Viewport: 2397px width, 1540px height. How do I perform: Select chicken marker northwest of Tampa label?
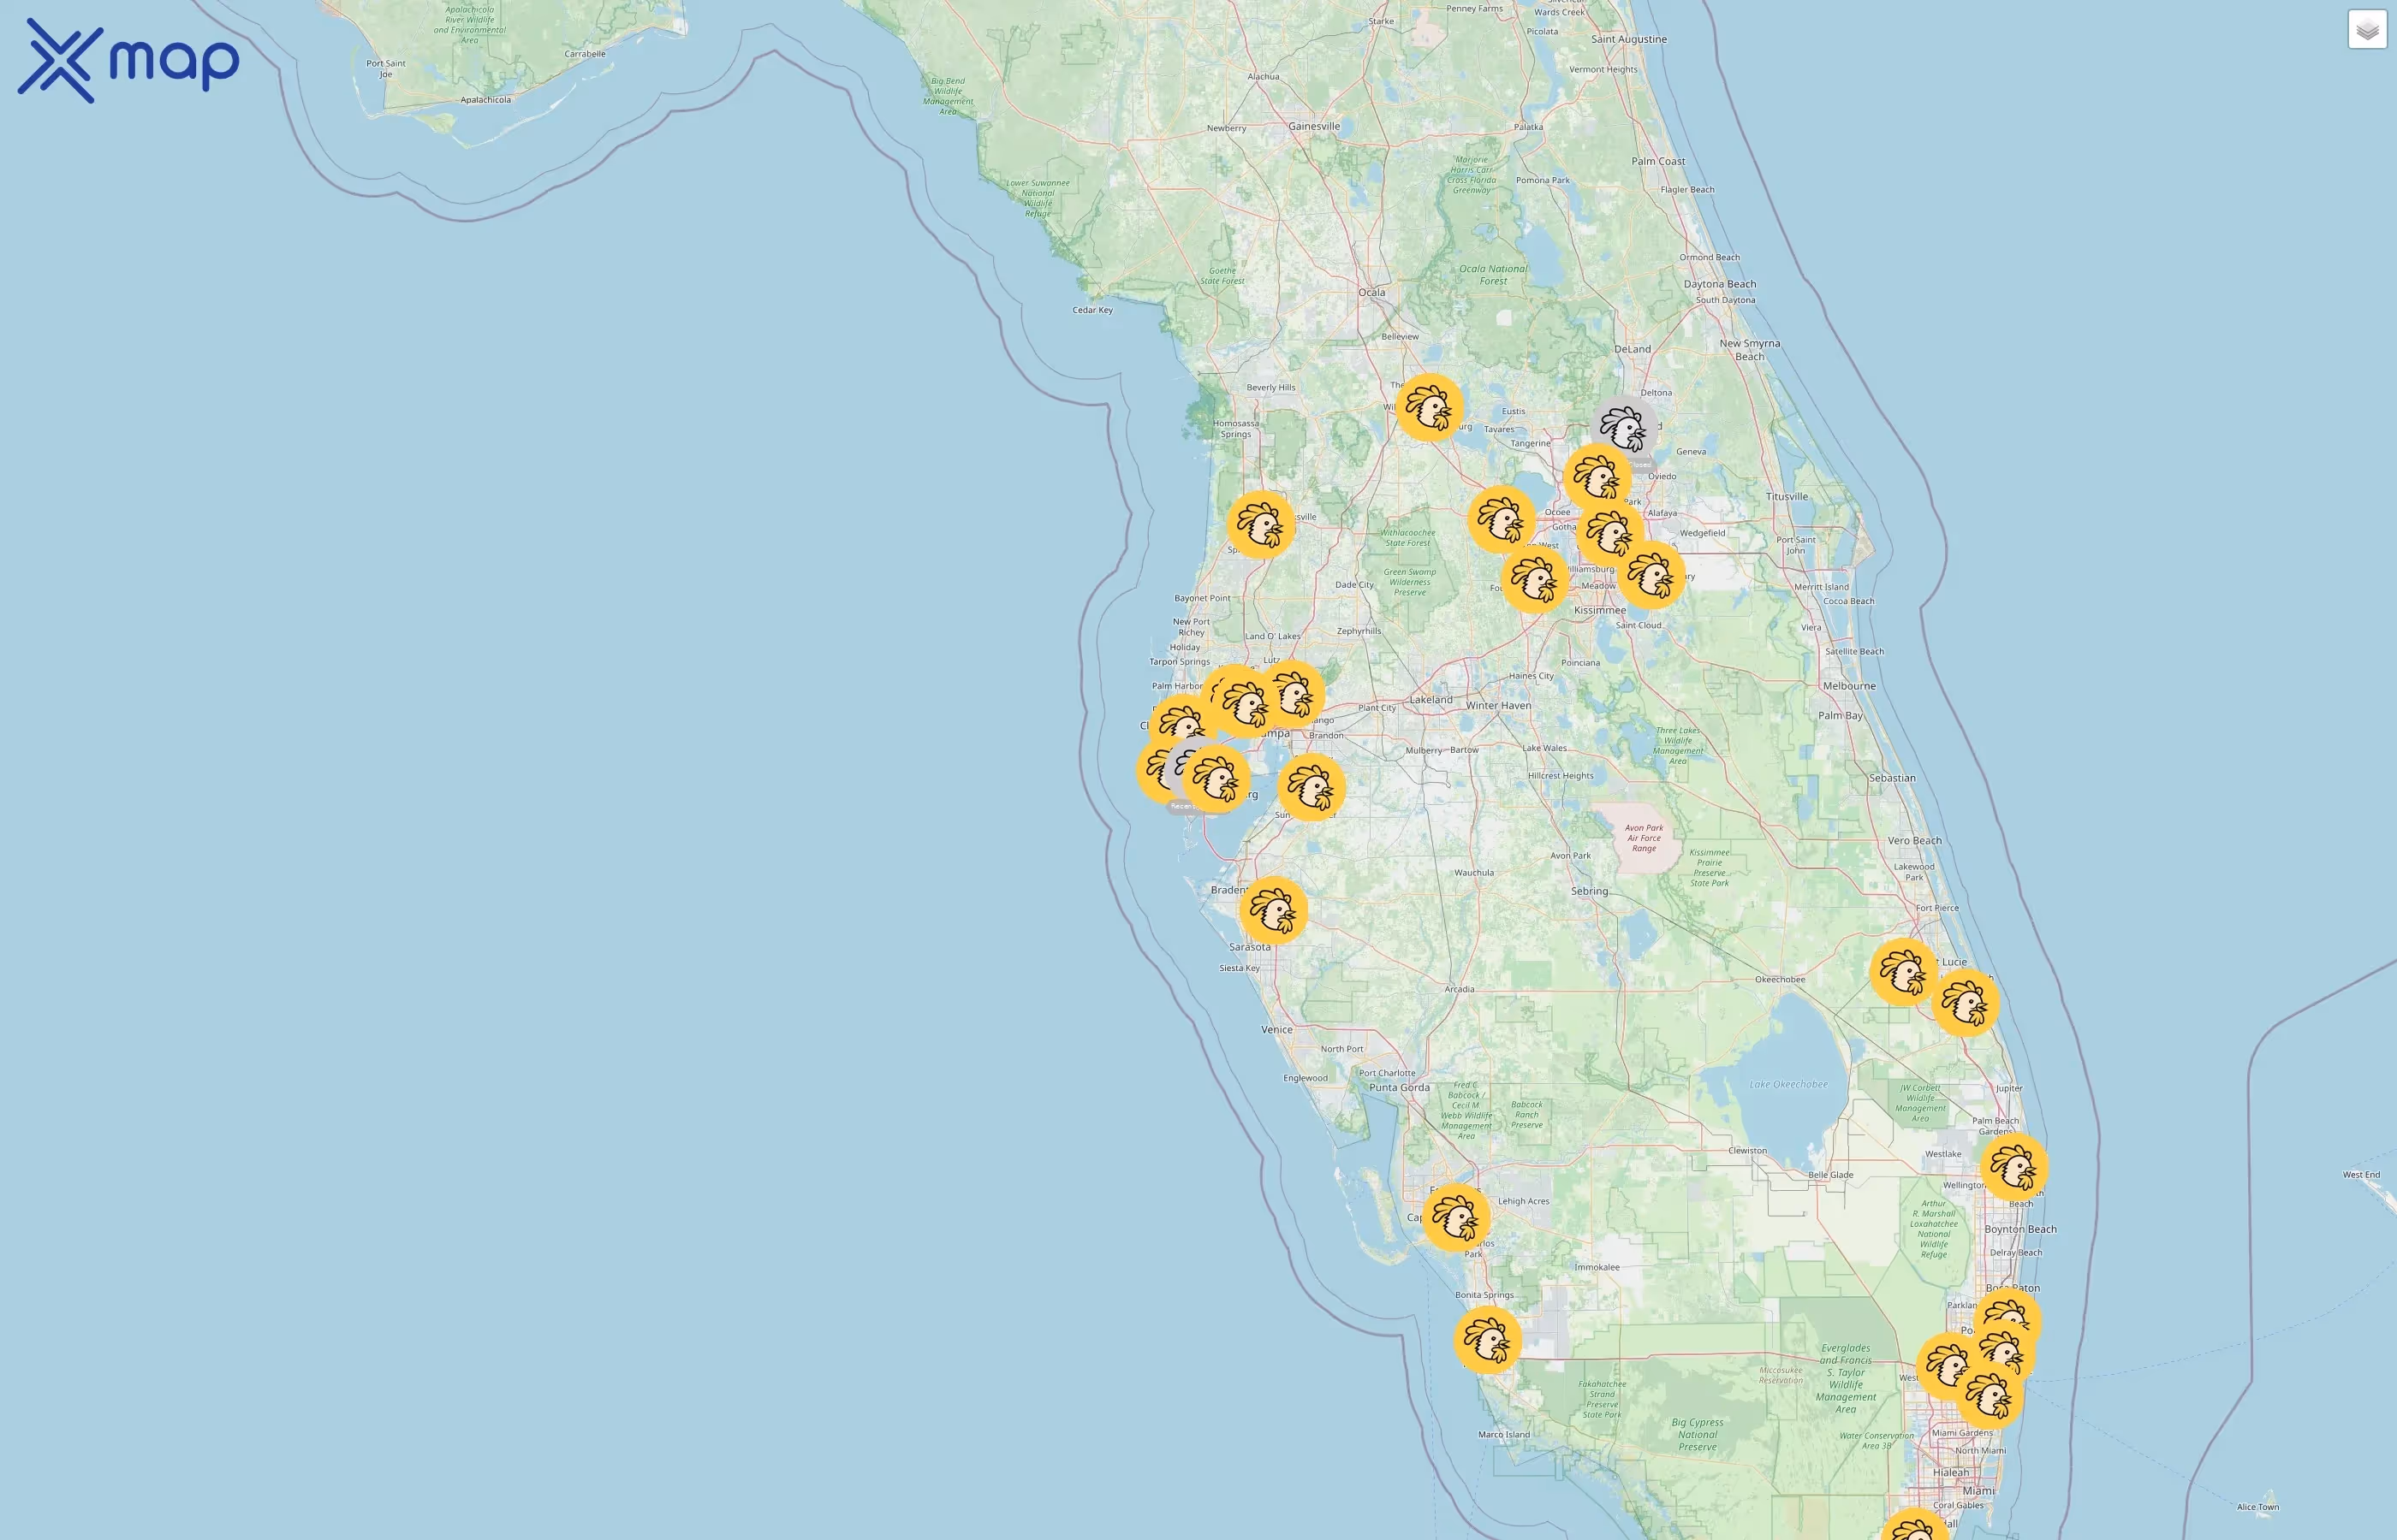coord(1246,704)
